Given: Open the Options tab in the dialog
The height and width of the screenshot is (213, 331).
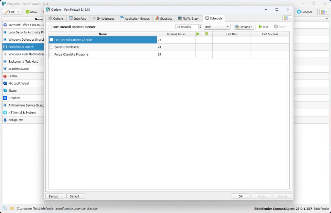Looking at the screenshot, I should click(56, 18).
